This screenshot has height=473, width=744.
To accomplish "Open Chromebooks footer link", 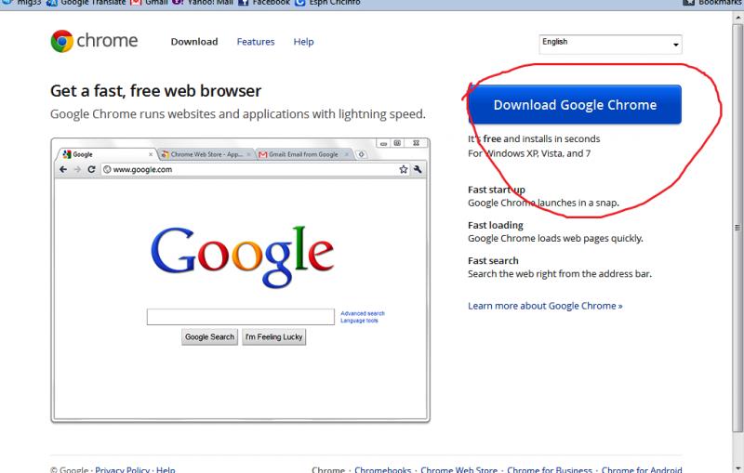I will 382,469.
